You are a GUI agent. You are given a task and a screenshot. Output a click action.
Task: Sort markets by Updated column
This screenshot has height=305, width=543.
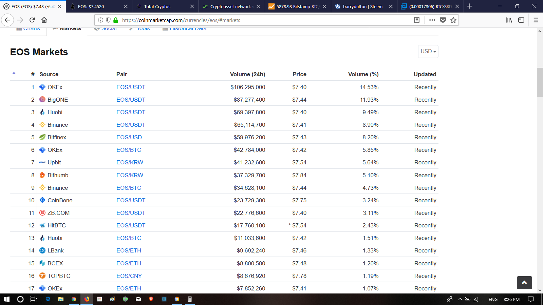(425, 74)
